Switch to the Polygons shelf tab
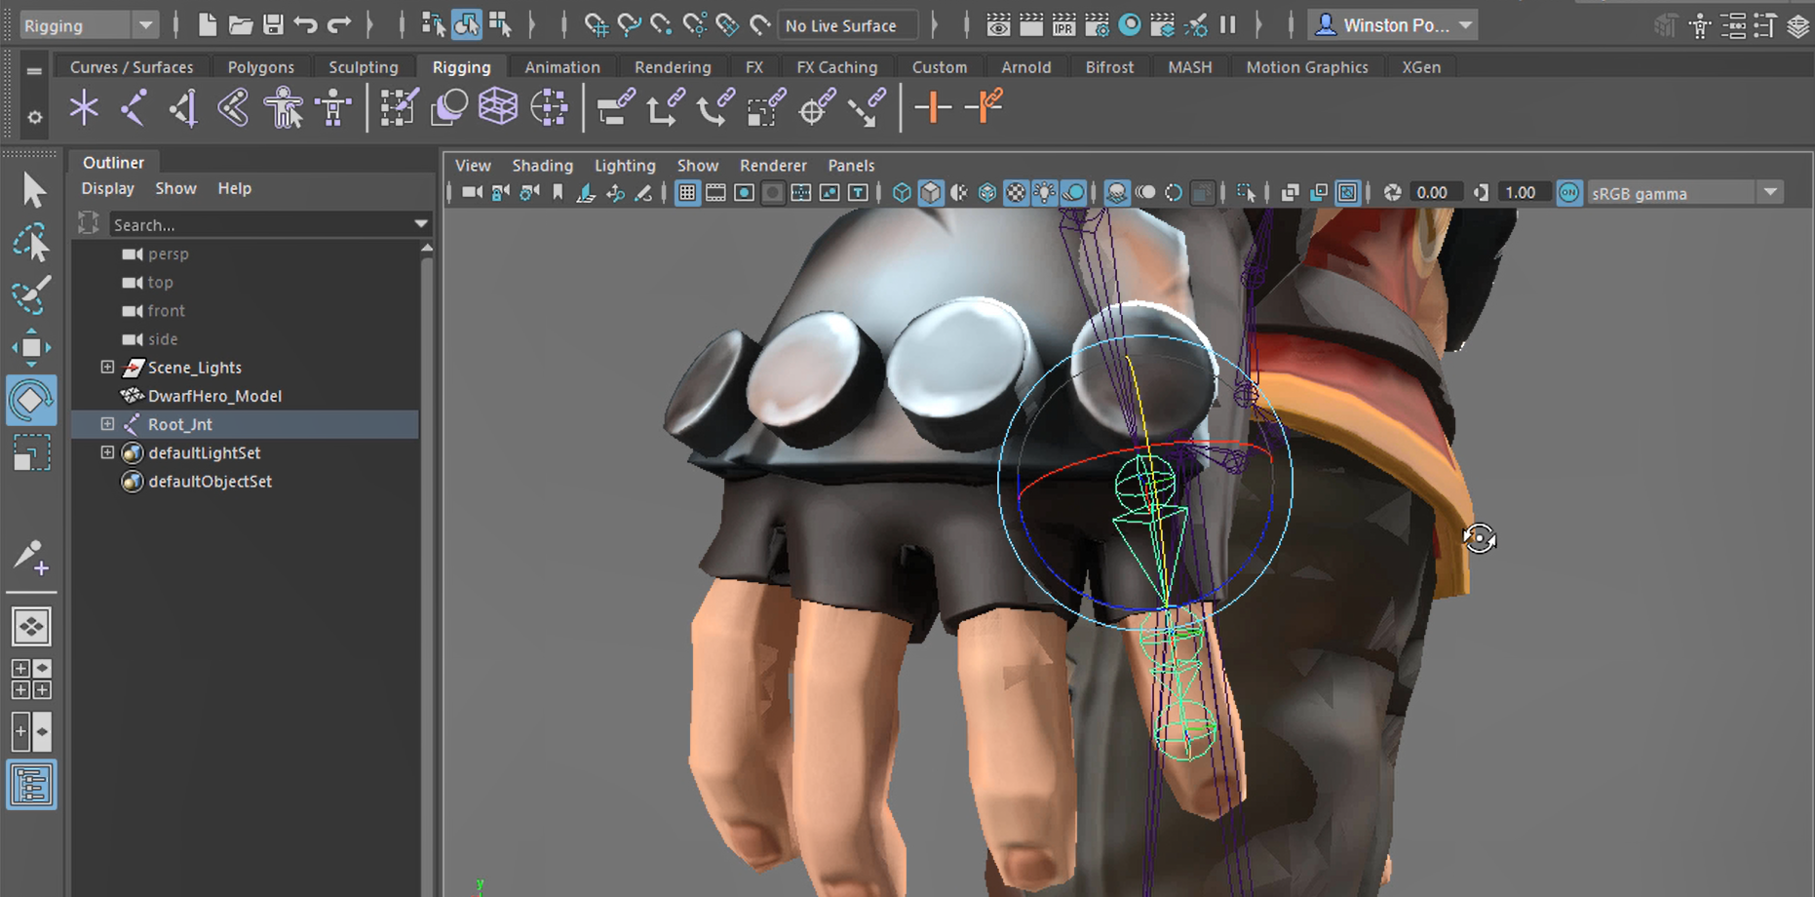1815x897 pixels. point(260,67)
